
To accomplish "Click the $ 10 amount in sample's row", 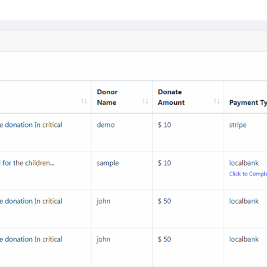I will 164,163.
